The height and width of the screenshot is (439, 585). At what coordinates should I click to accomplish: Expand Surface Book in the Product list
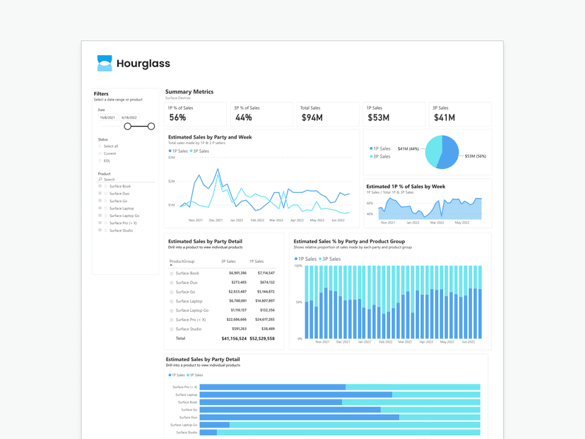tap(100, 185)
